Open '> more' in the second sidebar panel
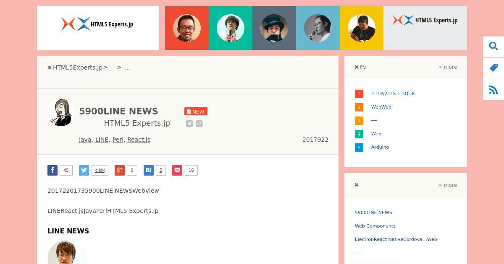504x264 pixels. (447, 185)
